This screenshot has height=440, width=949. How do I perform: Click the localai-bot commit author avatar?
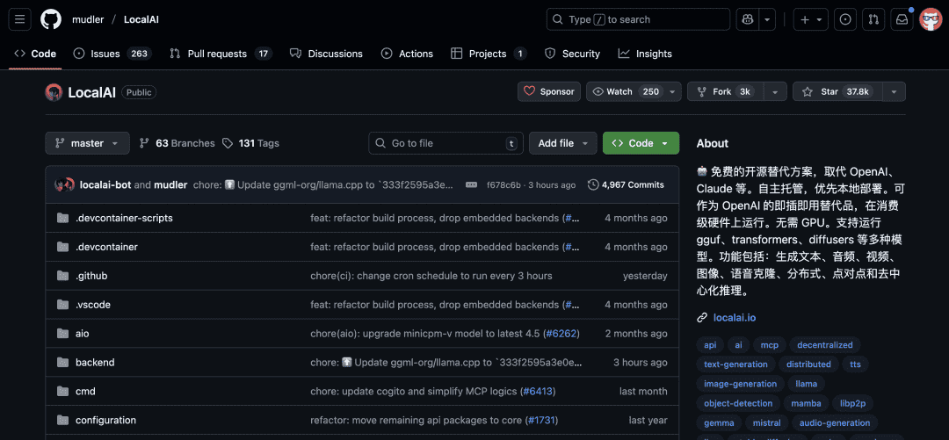61,184
